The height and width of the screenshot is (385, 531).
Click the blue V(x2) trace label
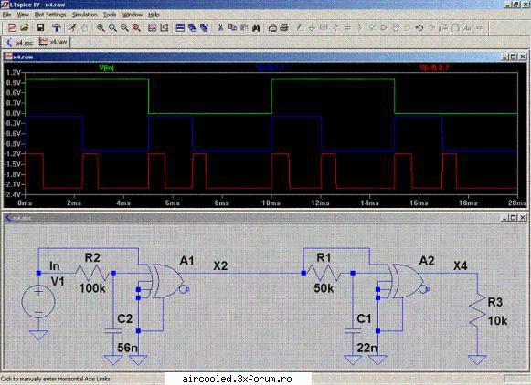coord(270,68)
